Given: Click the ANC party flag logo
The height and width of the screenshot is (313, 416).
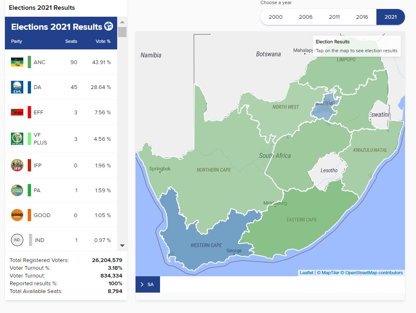Looking at the screenshot, I should pos(17,62).
